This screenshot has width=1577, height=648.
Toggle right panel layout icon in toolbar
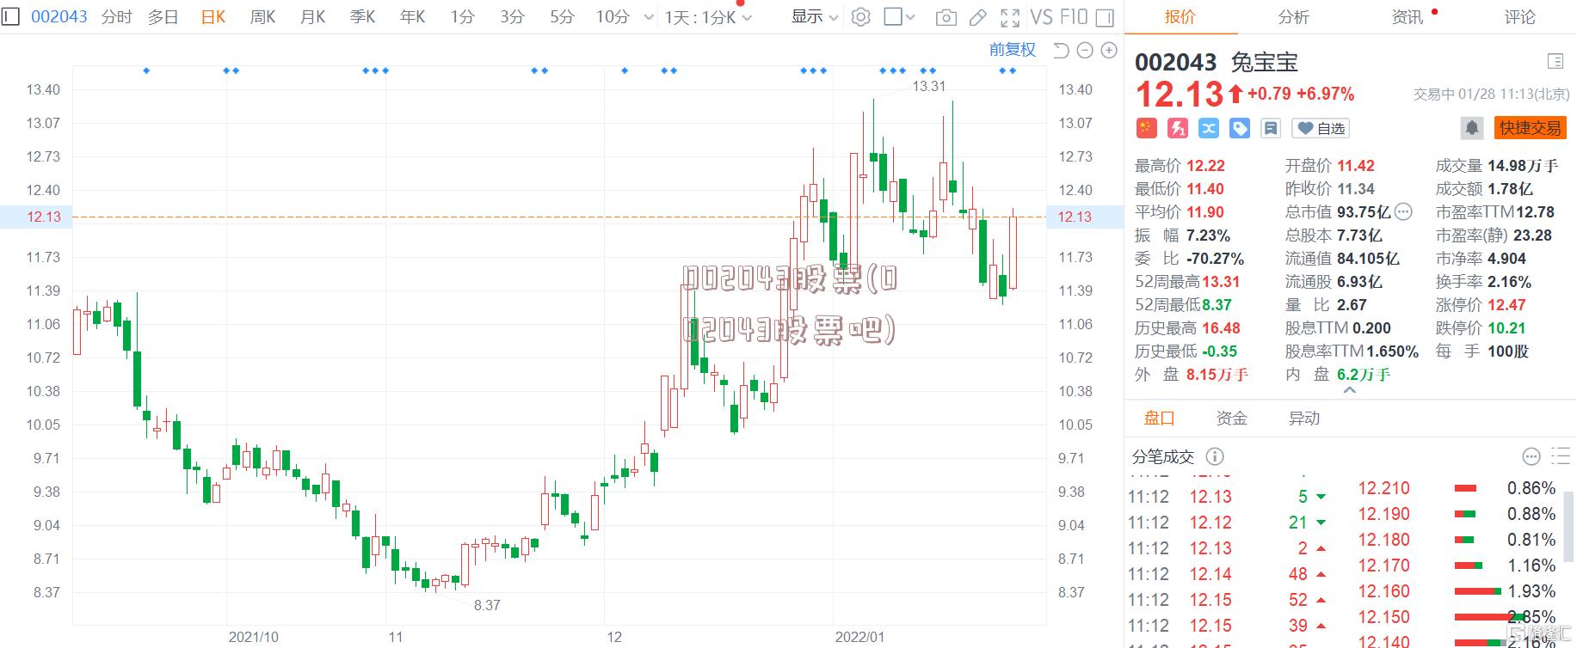[x=1106, y=17]
